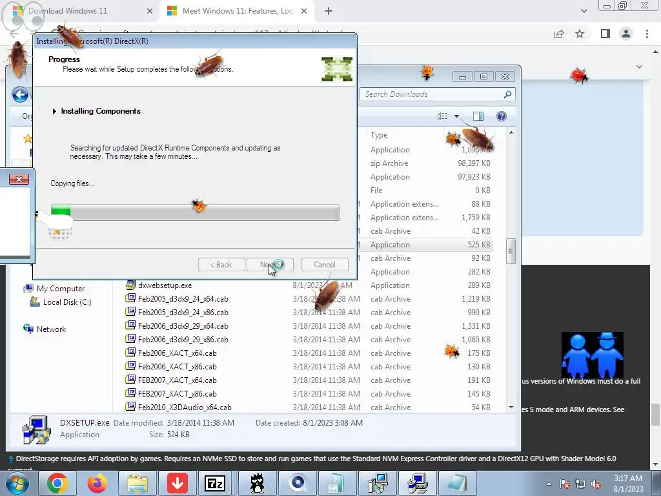Click the Explorer window maximize button
This screenshot has width=661, height=496.
point(483,77)
